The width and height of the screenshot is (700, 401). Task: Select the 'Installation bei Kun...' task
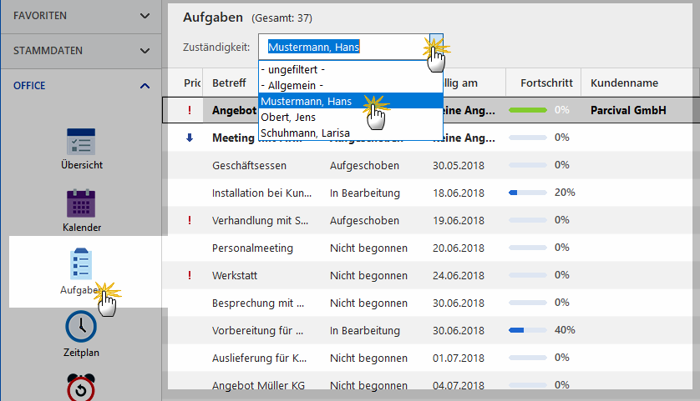point(261,193)
